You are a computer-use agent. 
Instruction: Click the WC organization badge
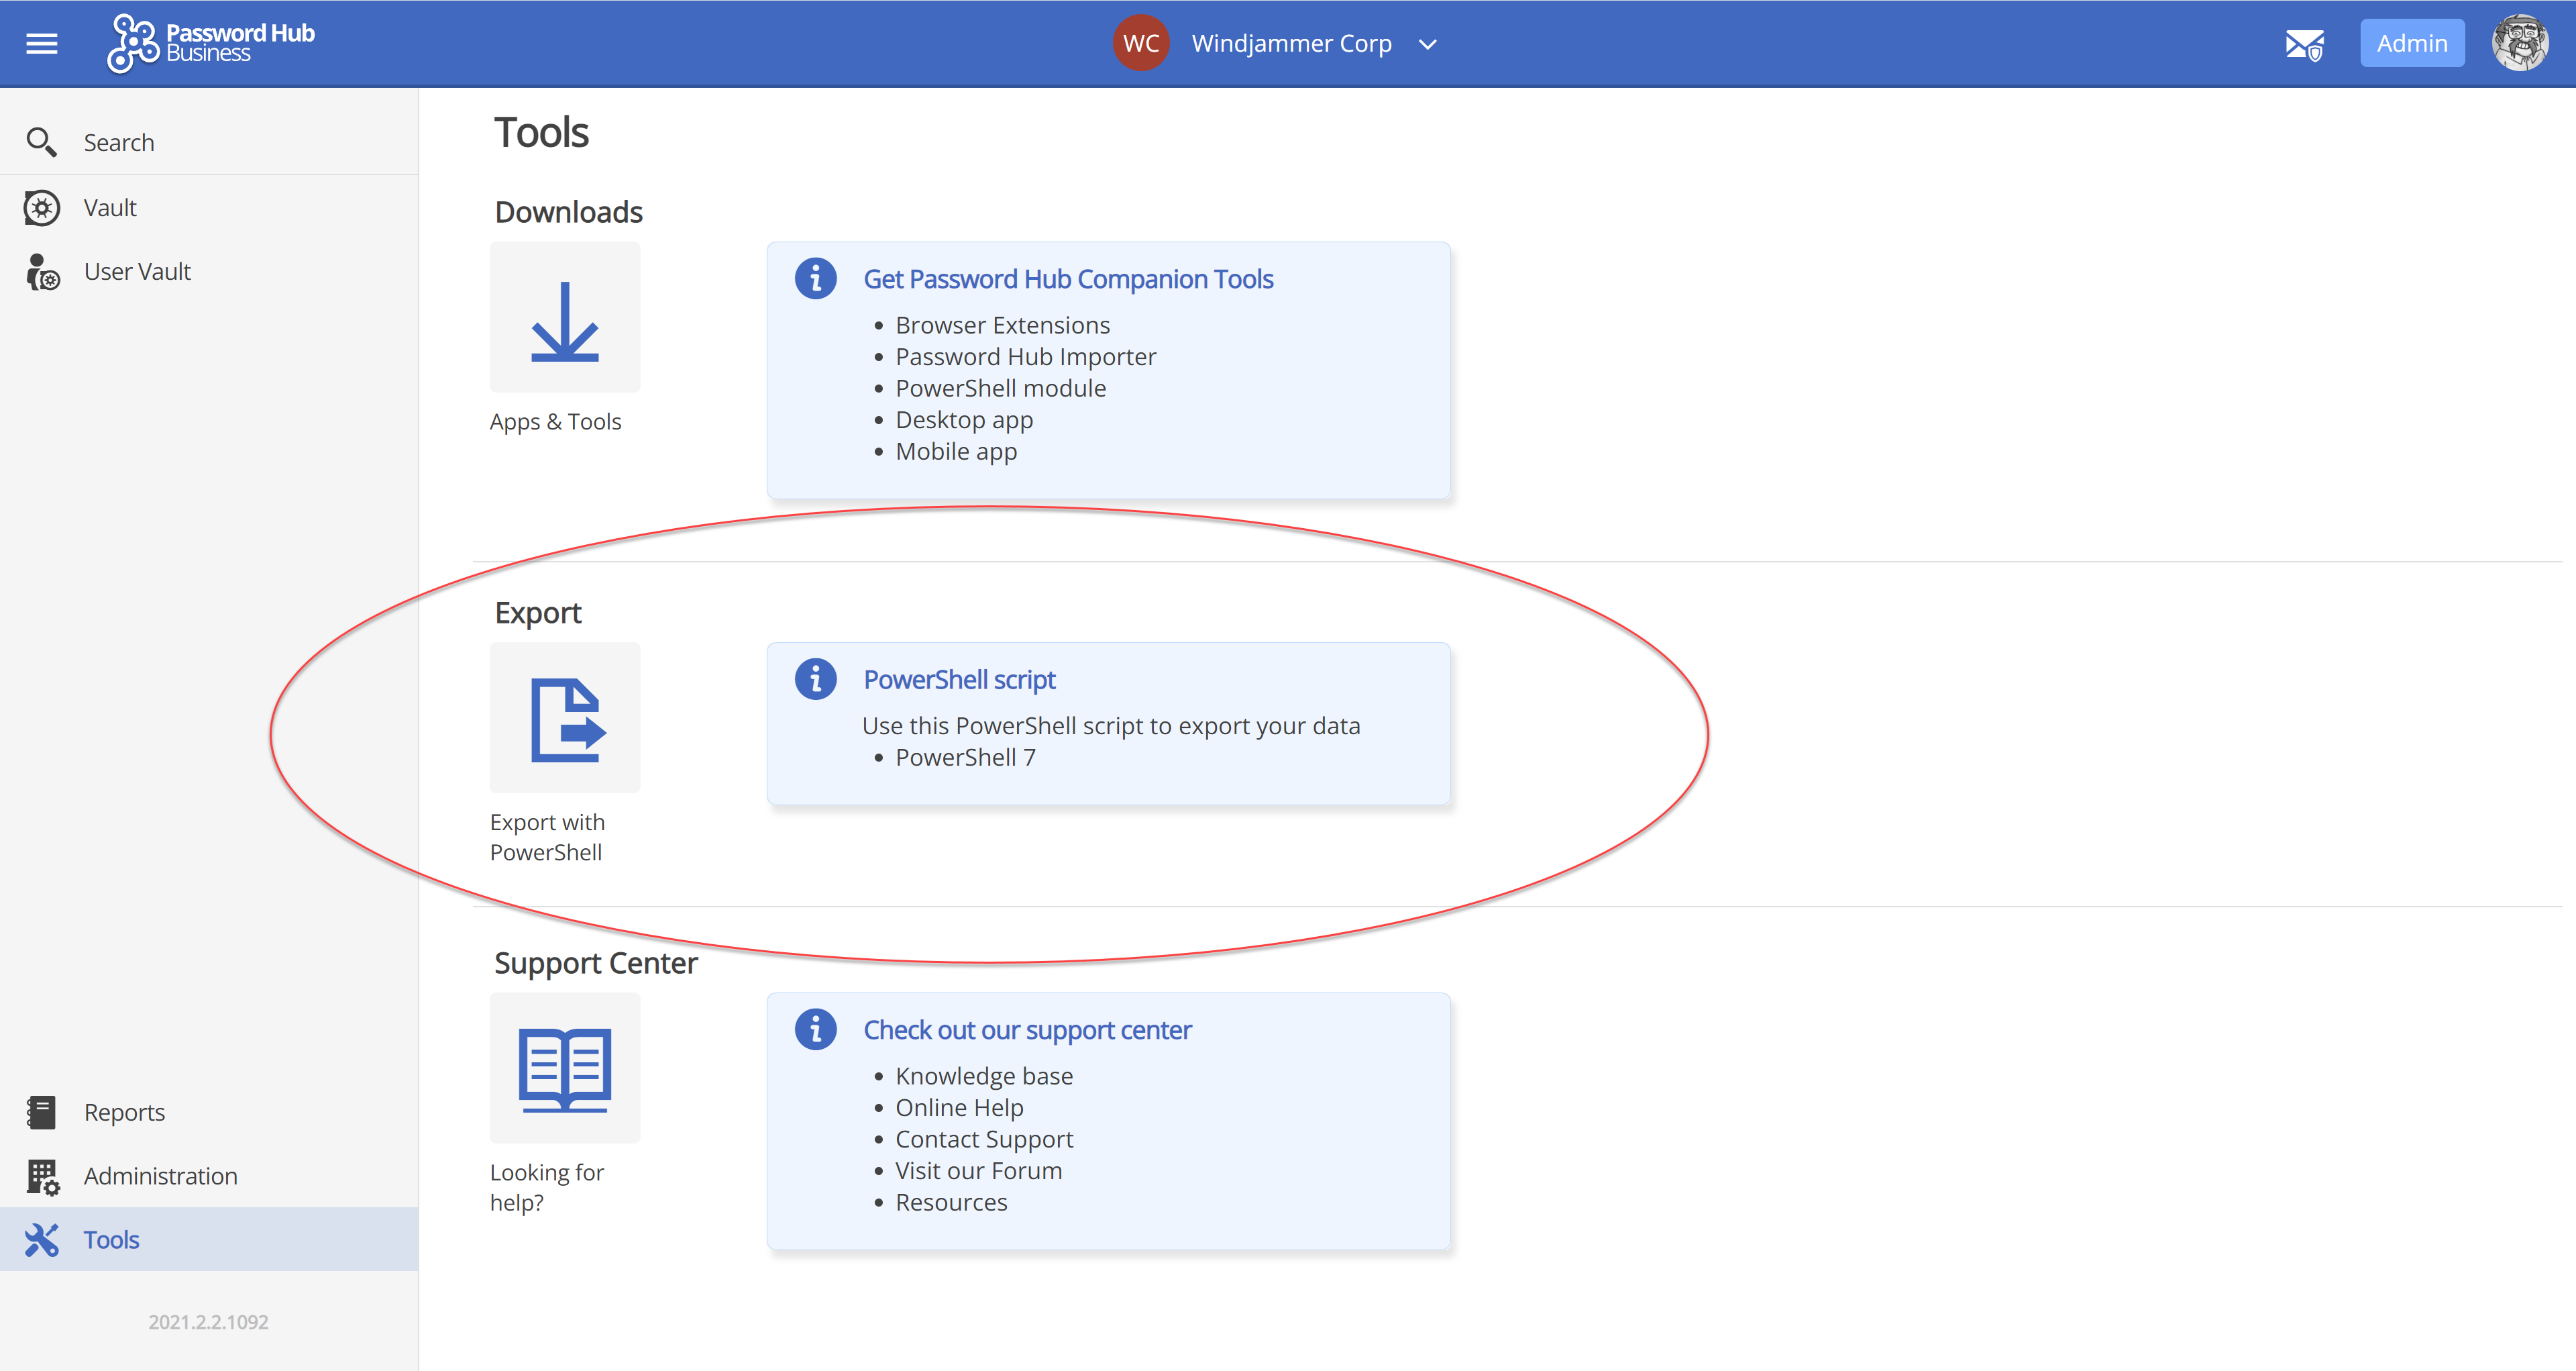[x=1141, y=44]
